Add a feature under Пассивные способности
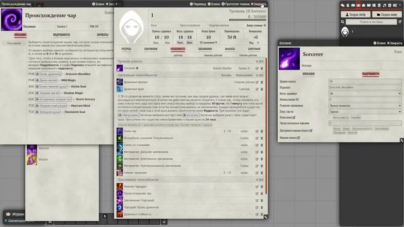 pyautogui.click(x=259, y=180)
